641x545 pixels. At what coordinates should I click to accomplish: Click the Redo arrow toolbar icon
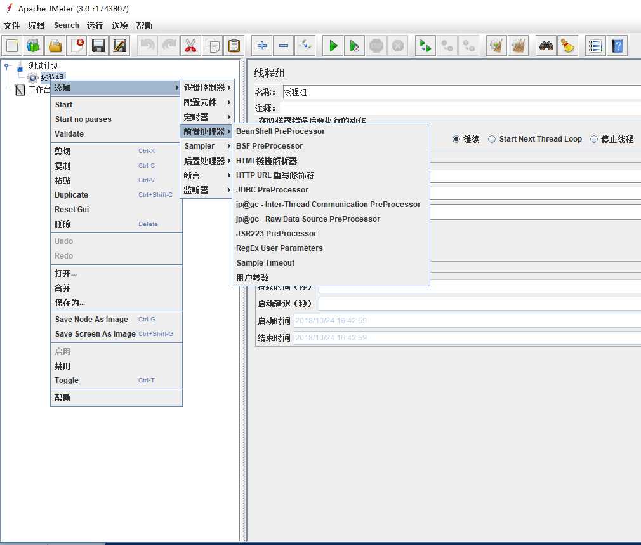click(169, 46)
